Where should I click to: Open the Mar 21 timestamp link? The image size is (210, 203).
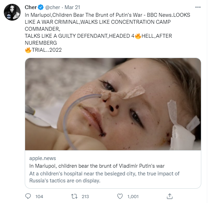pyautogui.click(x=73, y=7)
